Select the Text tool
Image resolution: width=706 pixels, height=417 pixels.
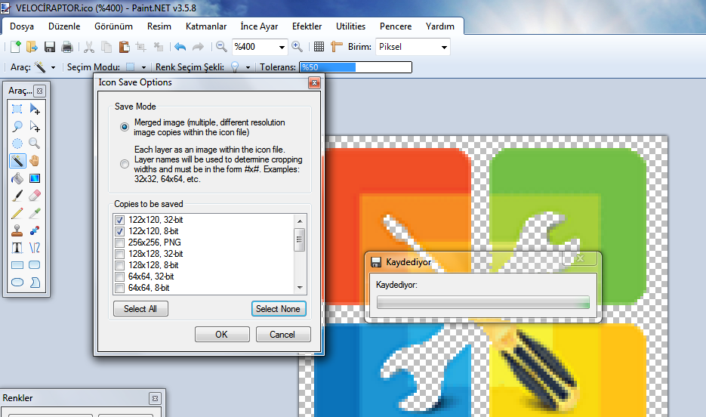[17, 248]
